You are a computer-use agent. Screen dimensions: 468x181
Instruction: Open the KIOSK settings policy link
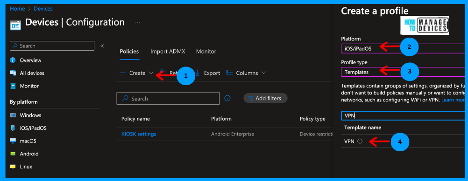pyautogui.click(x=139, y=134)
